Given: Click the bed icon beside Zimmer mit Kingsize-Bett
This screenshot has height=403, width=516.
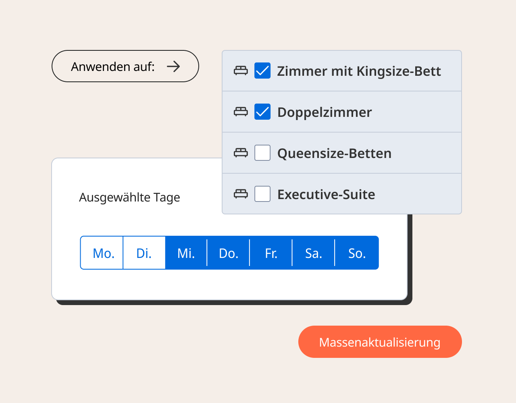Looking at the screenshot, I should tap(241, 71).
